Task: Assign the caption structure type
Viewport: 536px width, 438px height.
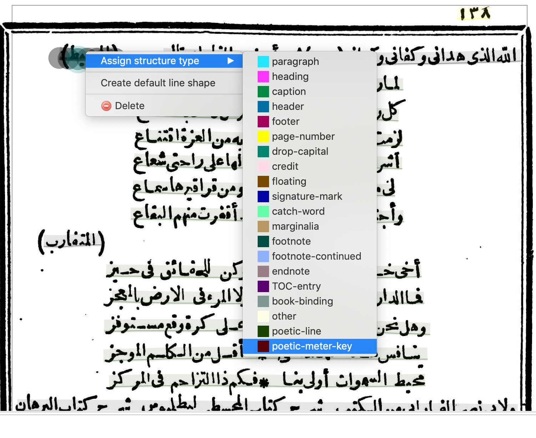Action: [310, 92]
